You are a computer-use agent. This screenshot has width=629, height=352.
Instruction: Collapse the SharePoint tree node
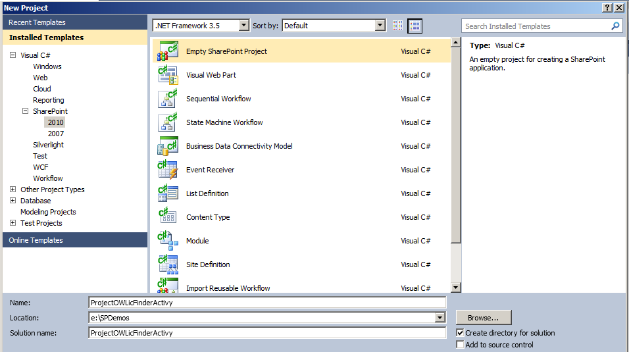pos(25,111)
